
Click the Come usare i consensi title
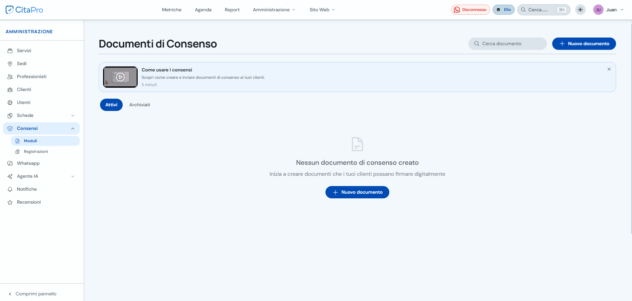coord(167,70)
